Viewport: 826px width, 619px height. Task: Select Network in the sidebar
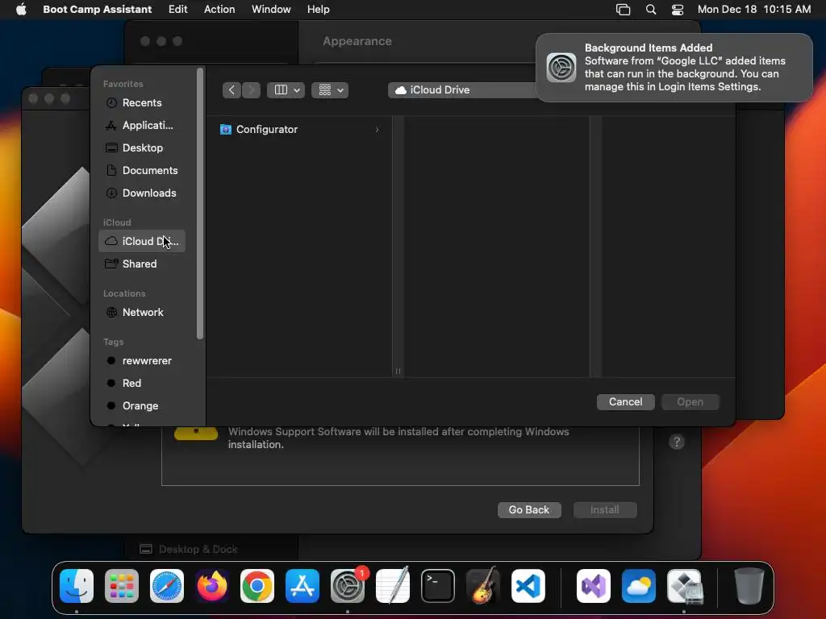click(142, 312)
